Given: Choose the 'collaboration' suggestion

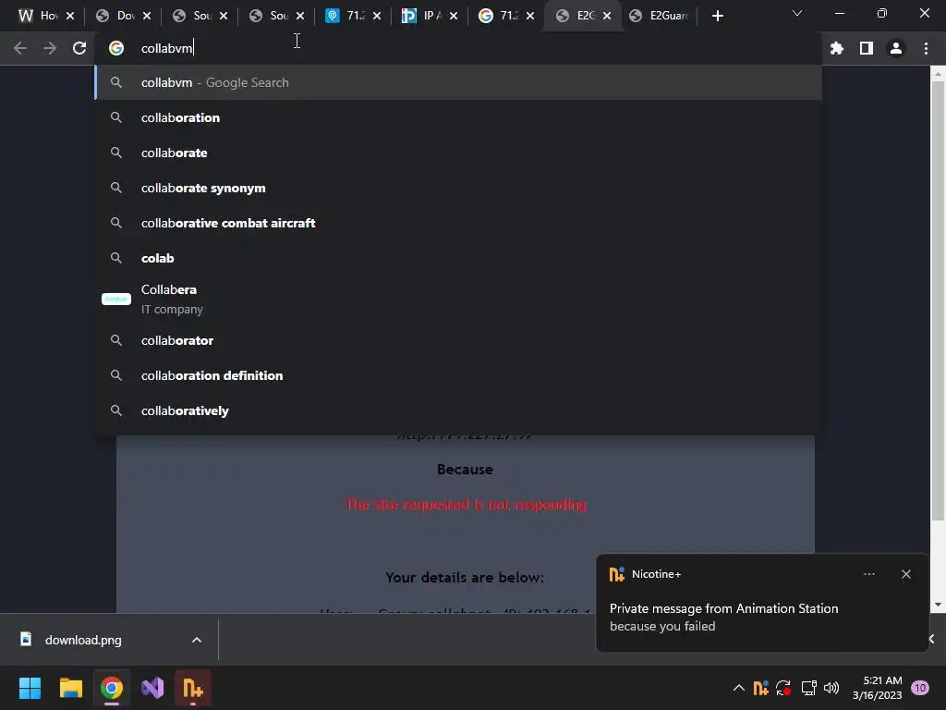Looking at the screenshot, I should 458,117.
